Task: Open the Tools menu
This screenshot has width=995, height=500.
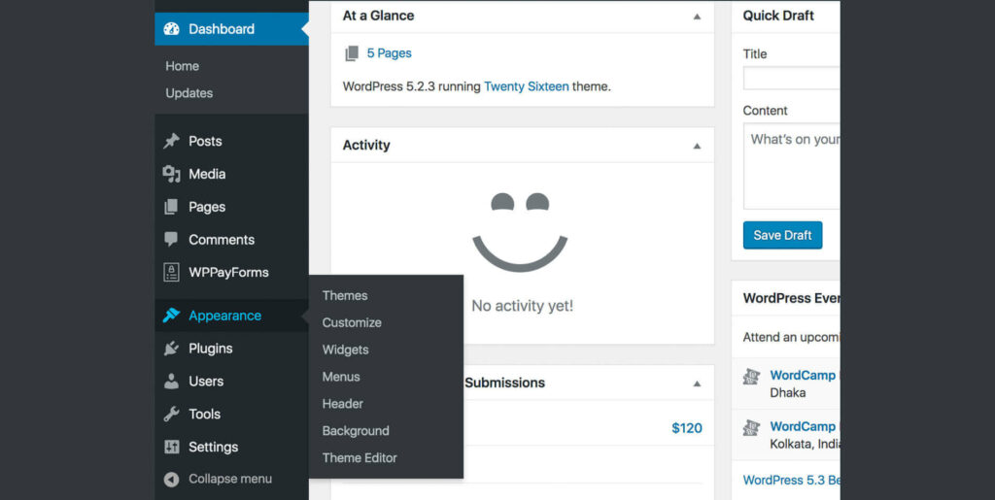Action: tap(231, 414)
